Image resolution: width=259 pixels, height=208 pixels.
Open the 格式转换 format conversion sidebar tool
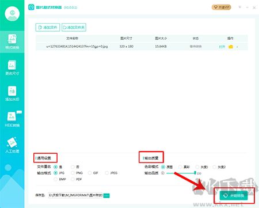pyautogui.click(x=12, y=41)
